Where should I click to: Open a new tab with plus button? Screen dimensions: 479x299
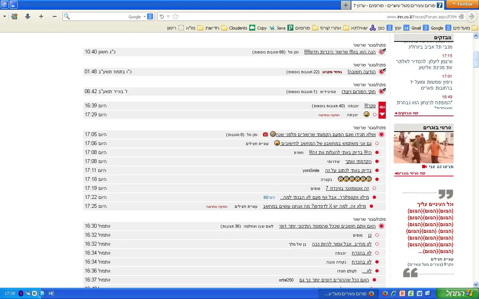pyautogui.click(x=345, y=5)
